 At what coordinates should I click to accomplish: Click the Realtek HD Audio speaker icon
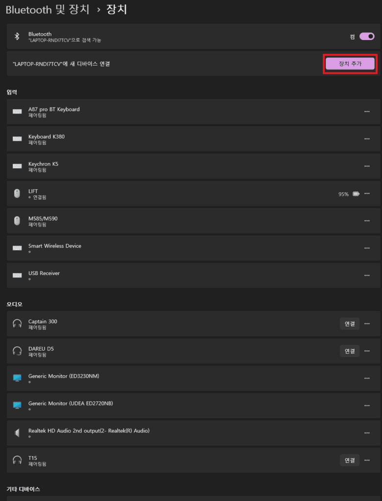click(x=17, y=433)
